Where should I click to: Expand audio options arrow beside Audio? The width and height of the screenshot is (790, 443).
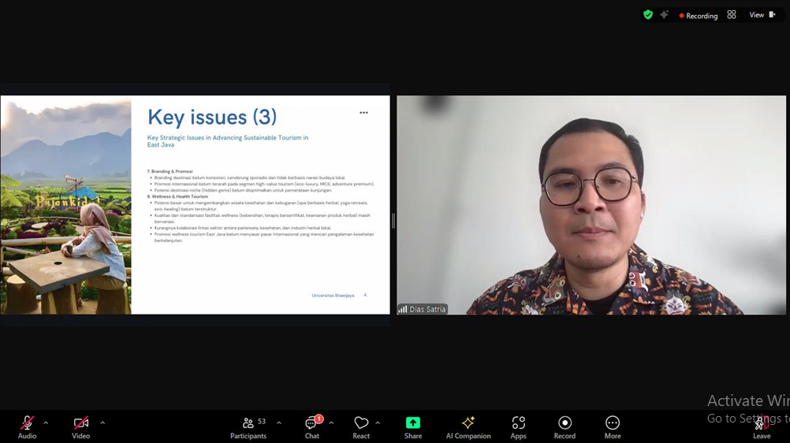click(46, 423)
